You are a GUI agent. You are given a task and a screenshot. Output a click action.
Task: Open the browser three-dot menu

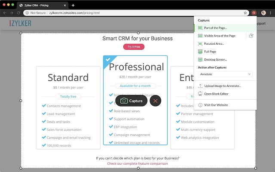[270, 13]
